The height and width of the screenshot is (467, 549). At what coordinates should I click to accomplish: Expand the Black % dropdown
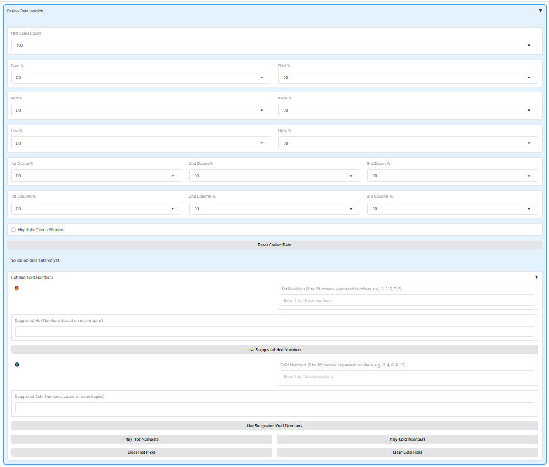tap(408, 110)
